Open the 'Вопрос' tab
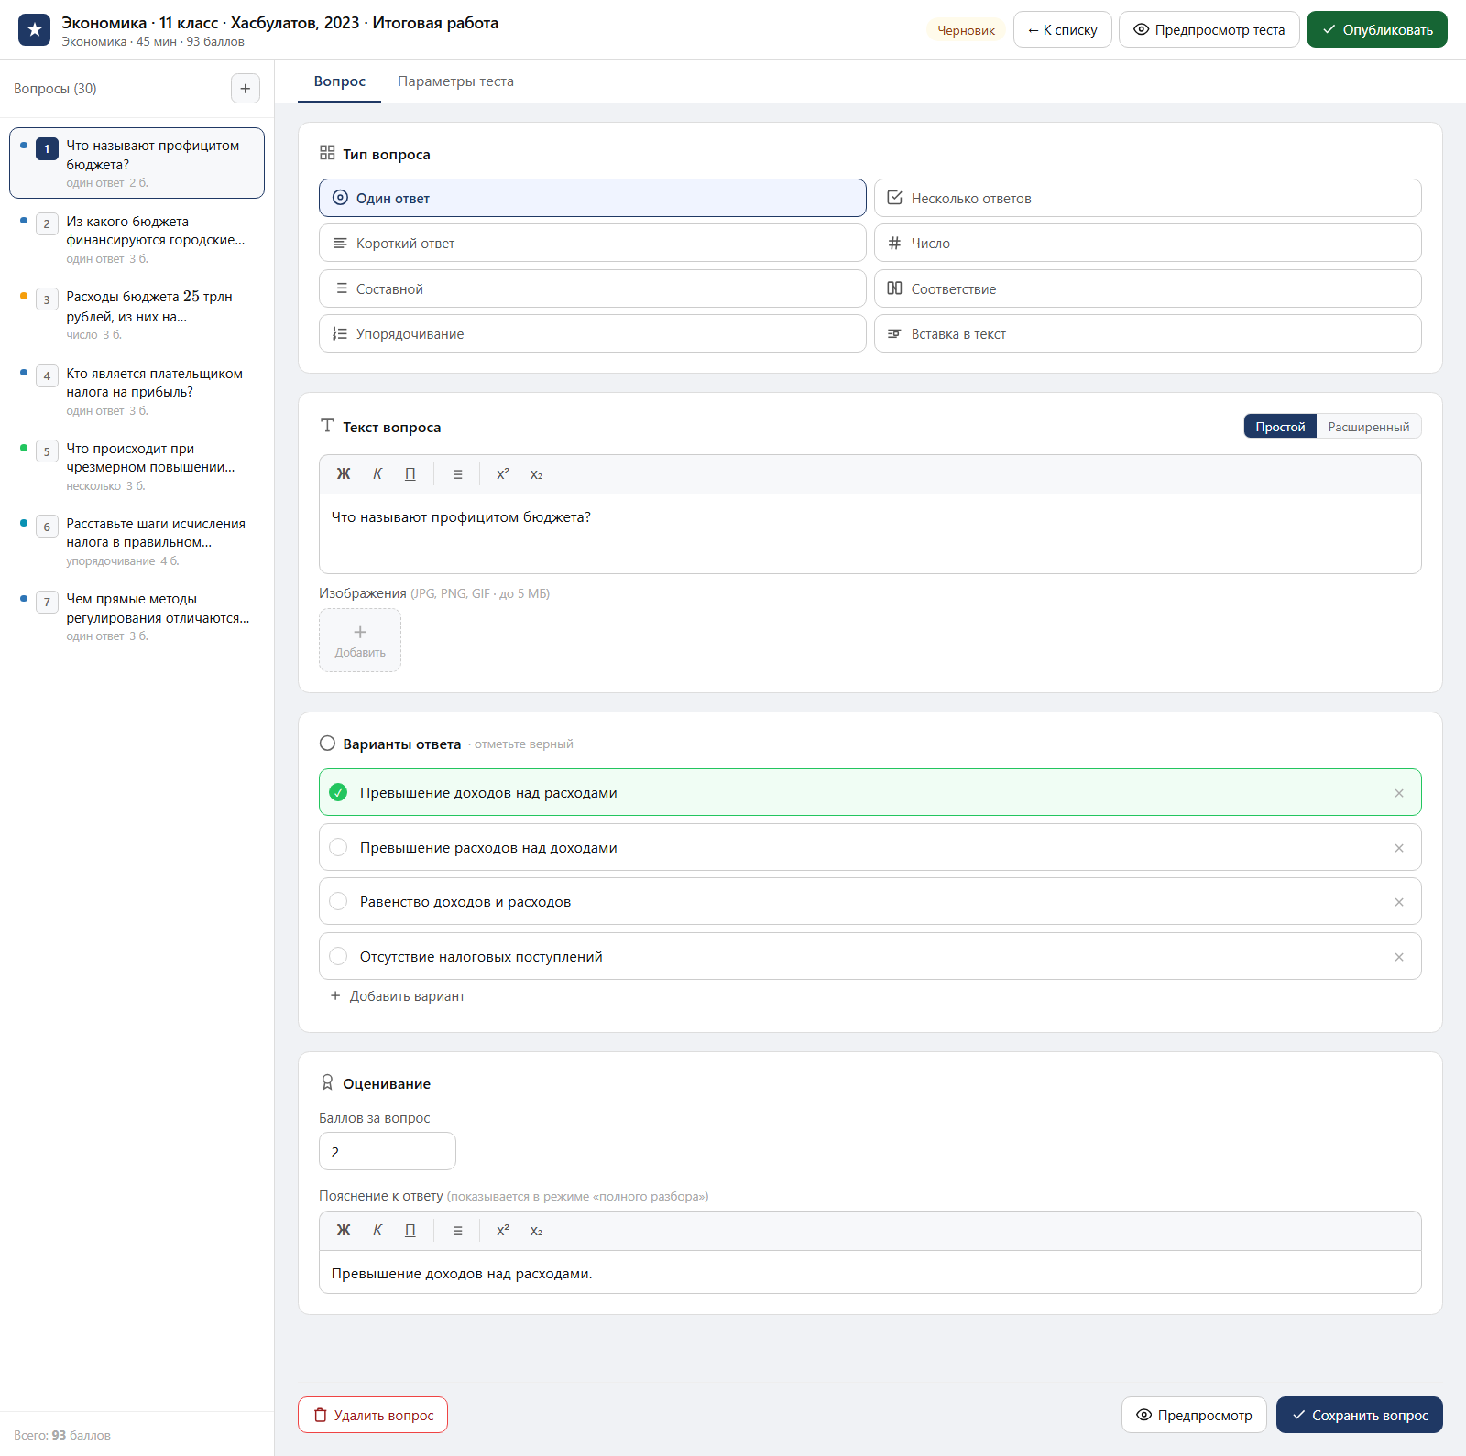This screenshot has width=1466, height=1456. (x=340, y=81)
